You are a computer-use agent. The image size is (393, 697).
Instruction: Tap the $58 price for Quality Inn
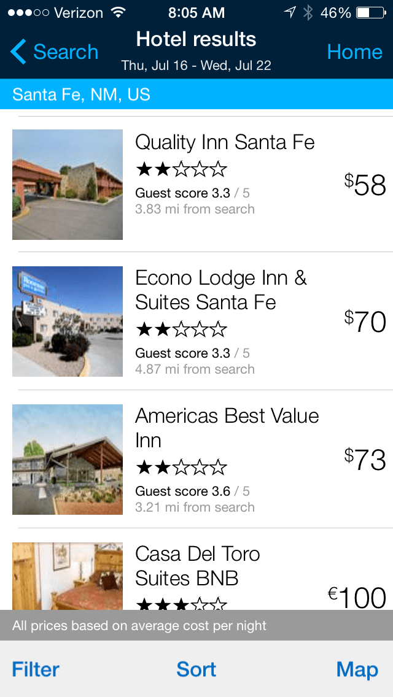[365, 184]
